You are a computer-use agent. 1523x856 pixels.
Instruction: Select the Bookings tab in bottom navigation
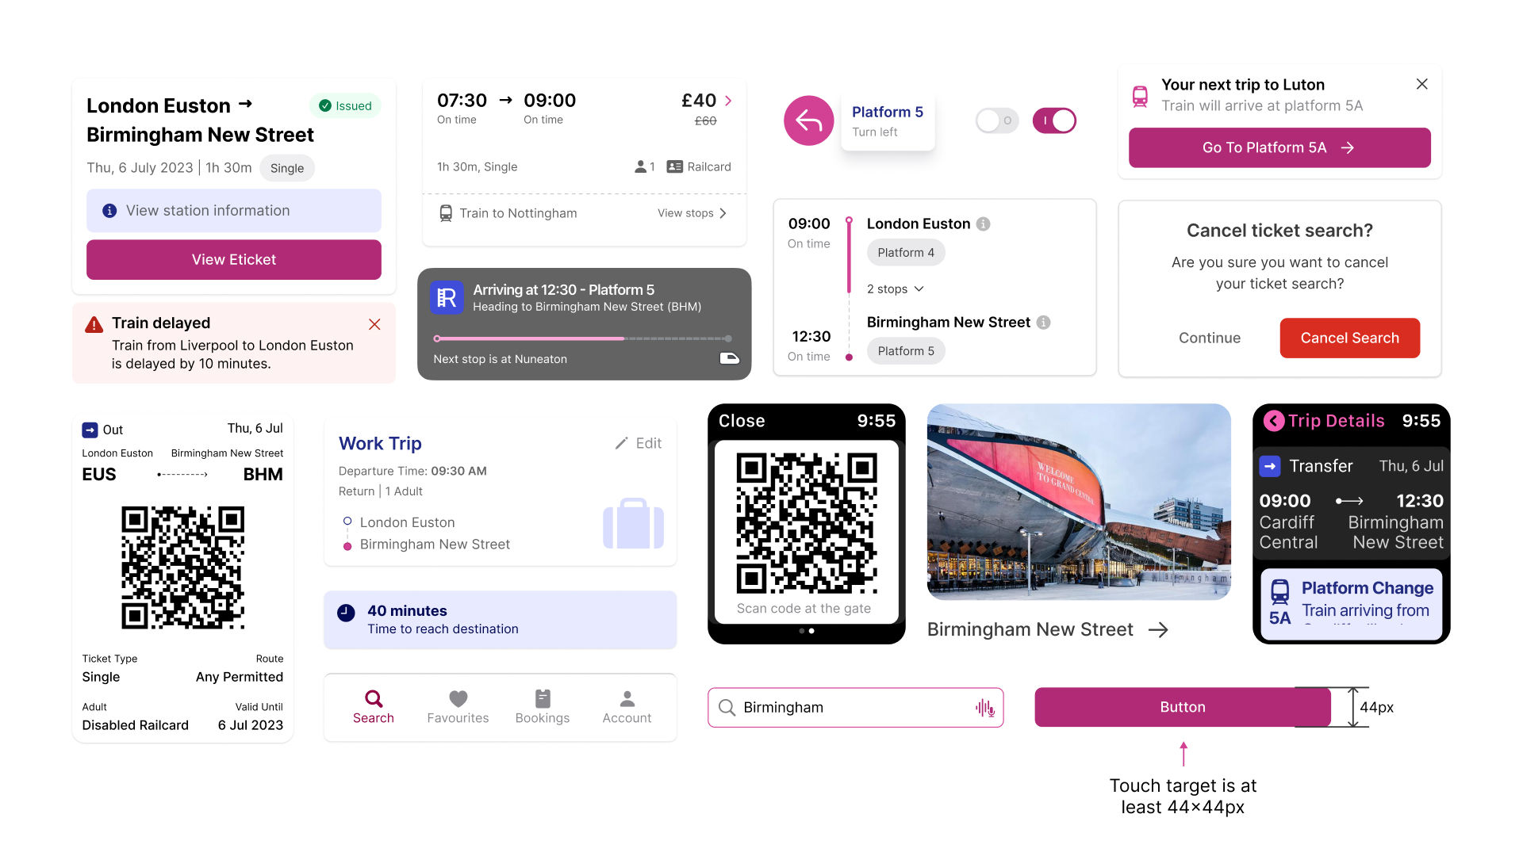tap(542, 705)
